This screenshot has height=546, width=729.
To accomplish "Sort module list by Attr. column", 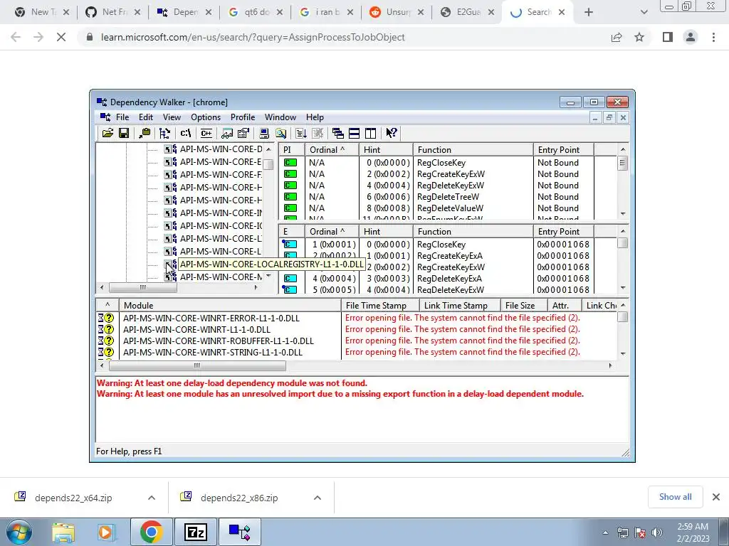I will (565, 306).
